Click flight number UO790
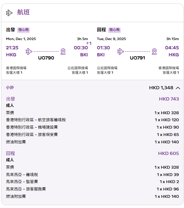 point(46,58)
